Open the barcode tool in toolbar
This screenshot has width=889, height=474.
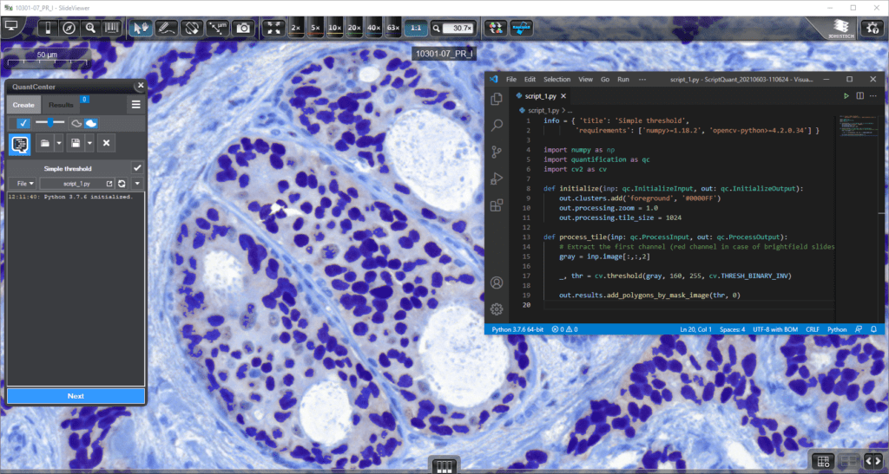(113, 28)
